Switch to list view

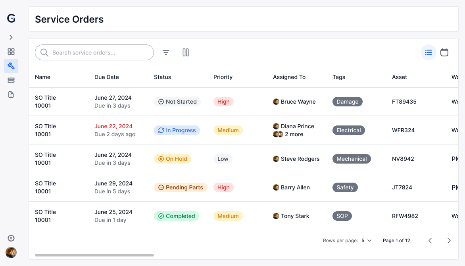click(x=428, y=52)
